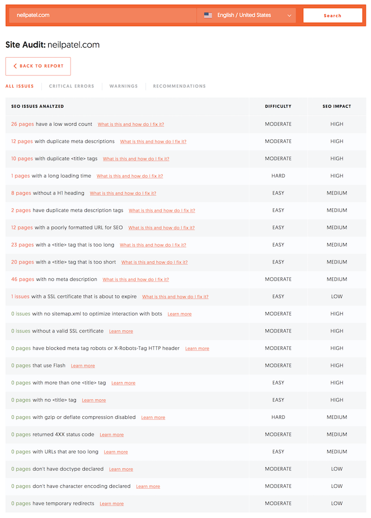This screenshot has width=371, height=518.
Task: Click 0 pages that use Flash
Action: tap(21, 365)
